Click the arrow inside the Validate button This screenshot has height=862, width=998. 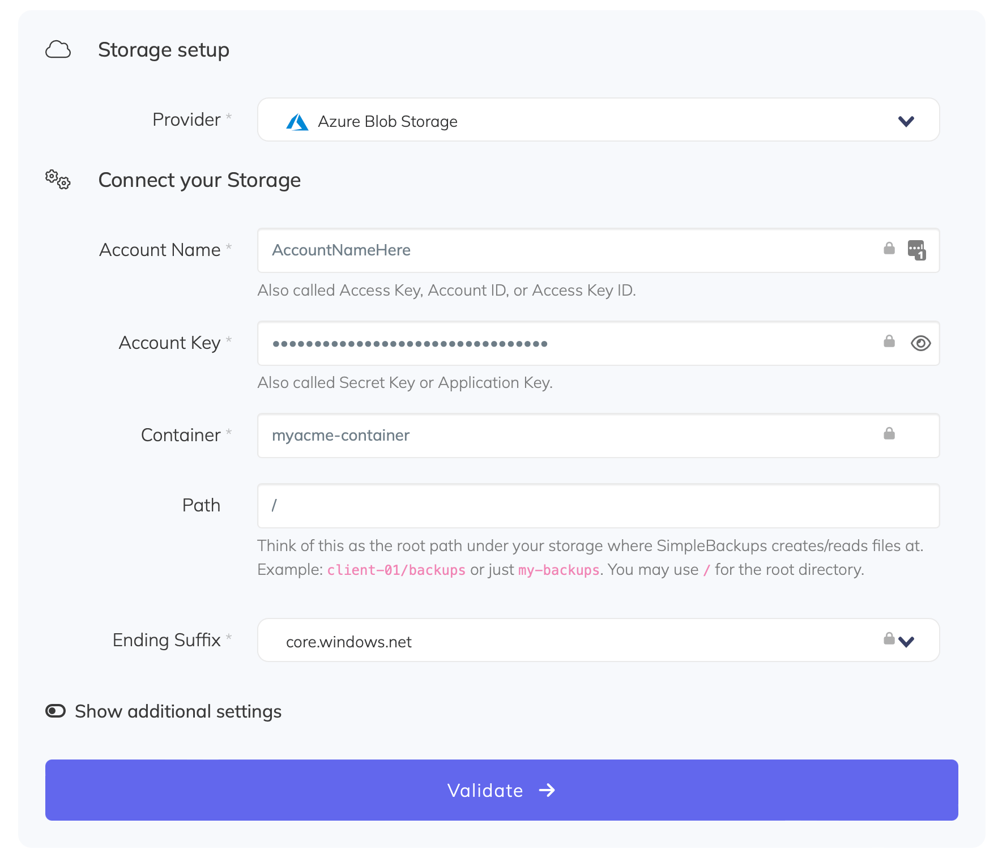(x=548, y=790)
